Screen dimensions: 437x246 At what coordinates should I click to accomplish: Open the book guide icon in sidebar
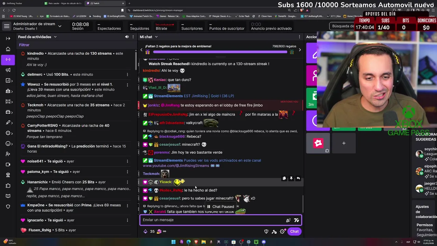coord(8,196)
